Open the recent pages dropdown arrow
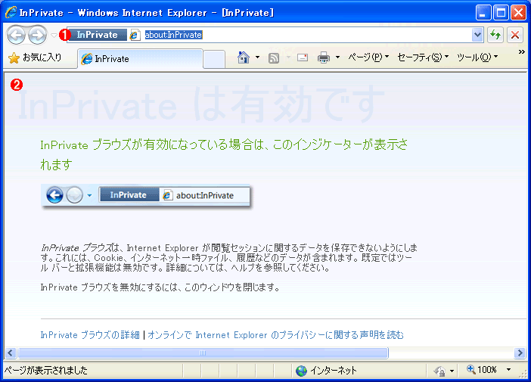This screenshot has height=382, width=531. click(54, 36)
